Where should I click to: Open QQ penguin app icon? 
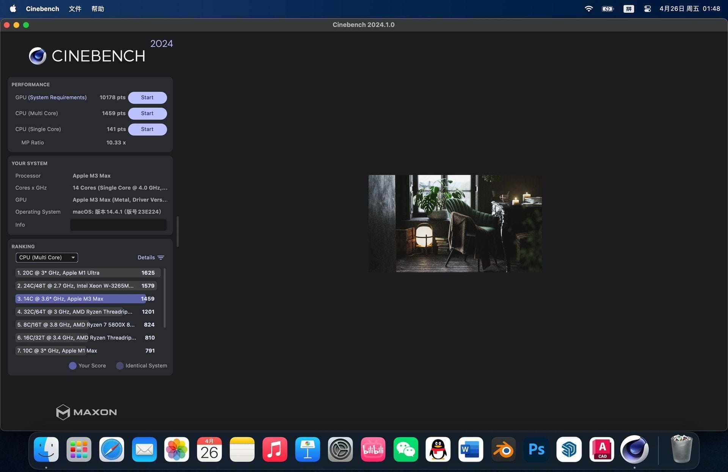tap(438, 449)
